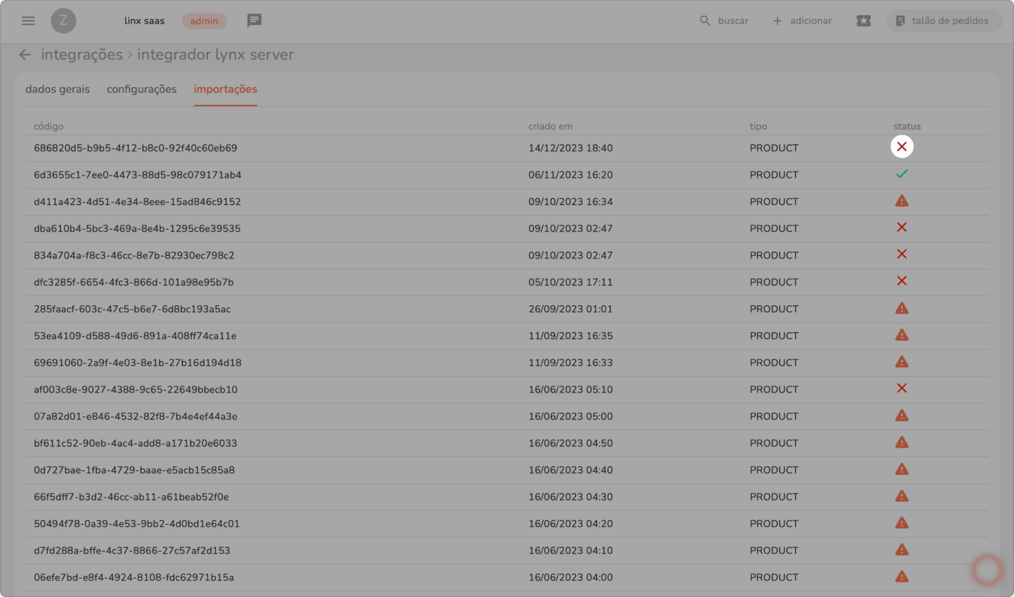This screenshot has width=1014, height=597.
Task: Click the criado em column header
Action: [x=551, y=127]
